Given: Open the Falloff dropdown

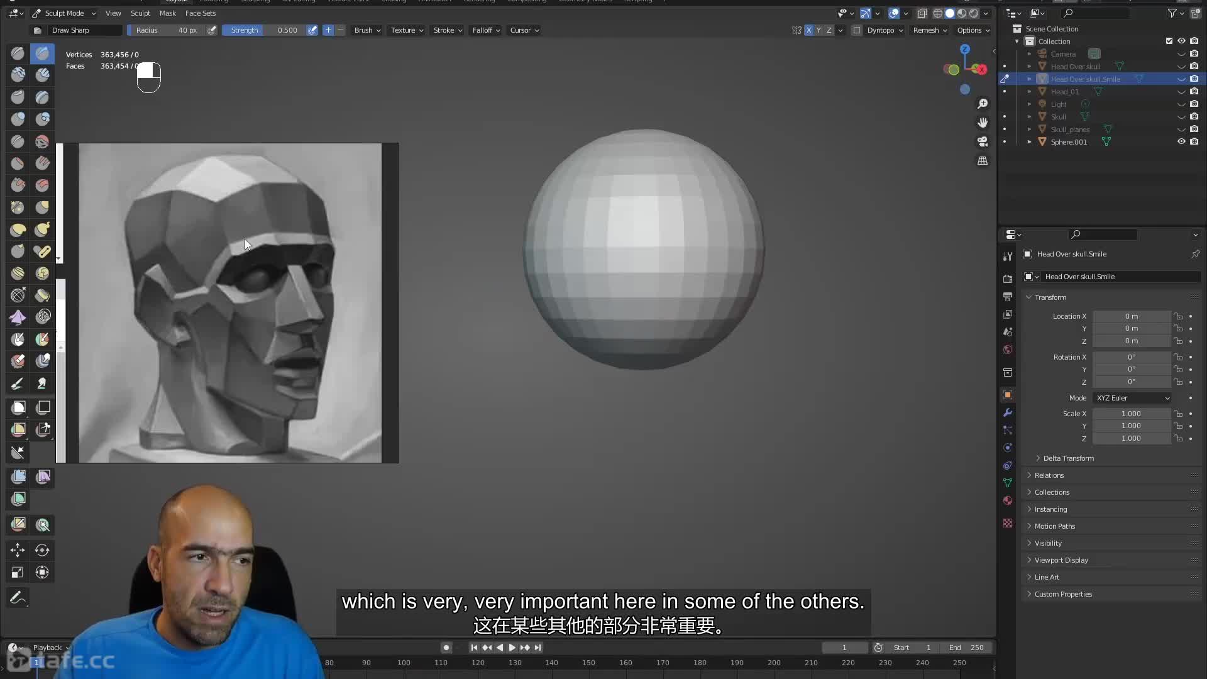Looking at the screenshot, I should click(x=486, y=30).
